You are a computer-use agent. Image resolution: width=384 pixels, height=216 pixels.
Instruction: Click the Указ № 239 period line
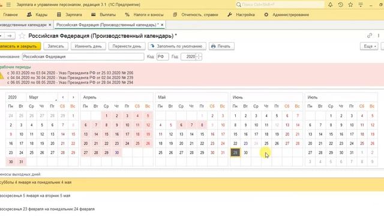tap(70, 77)
